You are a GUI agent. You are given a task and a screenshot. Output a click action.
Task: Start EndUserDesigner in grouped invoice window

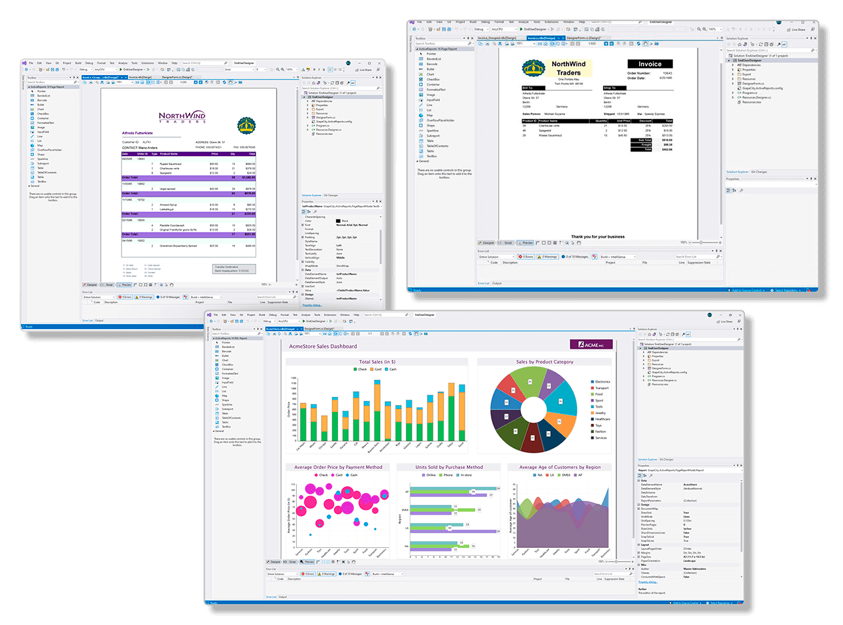click(x=131, y=69)
